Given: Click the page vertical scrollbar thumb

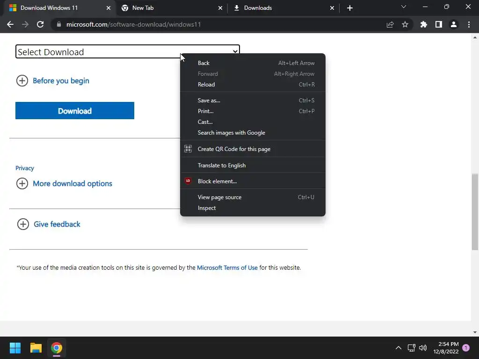Looking at the screenshot, I should [x=475, y=212].
